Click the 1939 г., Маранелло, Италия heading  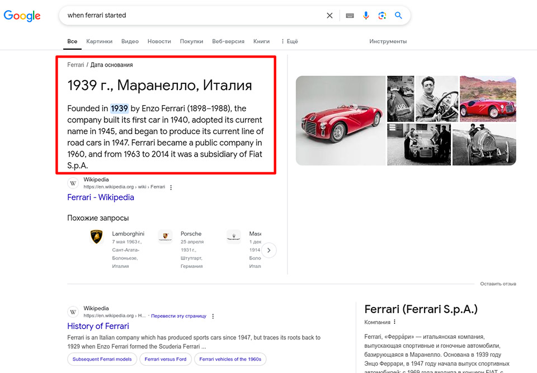159,86
